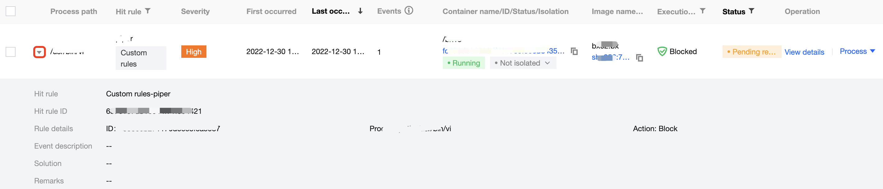This screenshot has width=883, height=189.
Task: Toggle the select-all header checkbox
Action: (x=11, y=11)
